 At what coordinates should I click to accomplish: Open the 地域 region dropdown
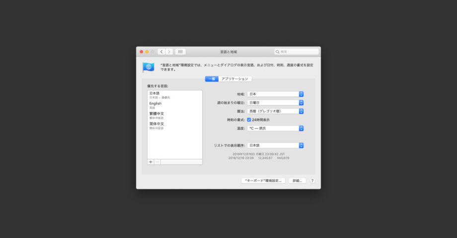pos(275,94)
